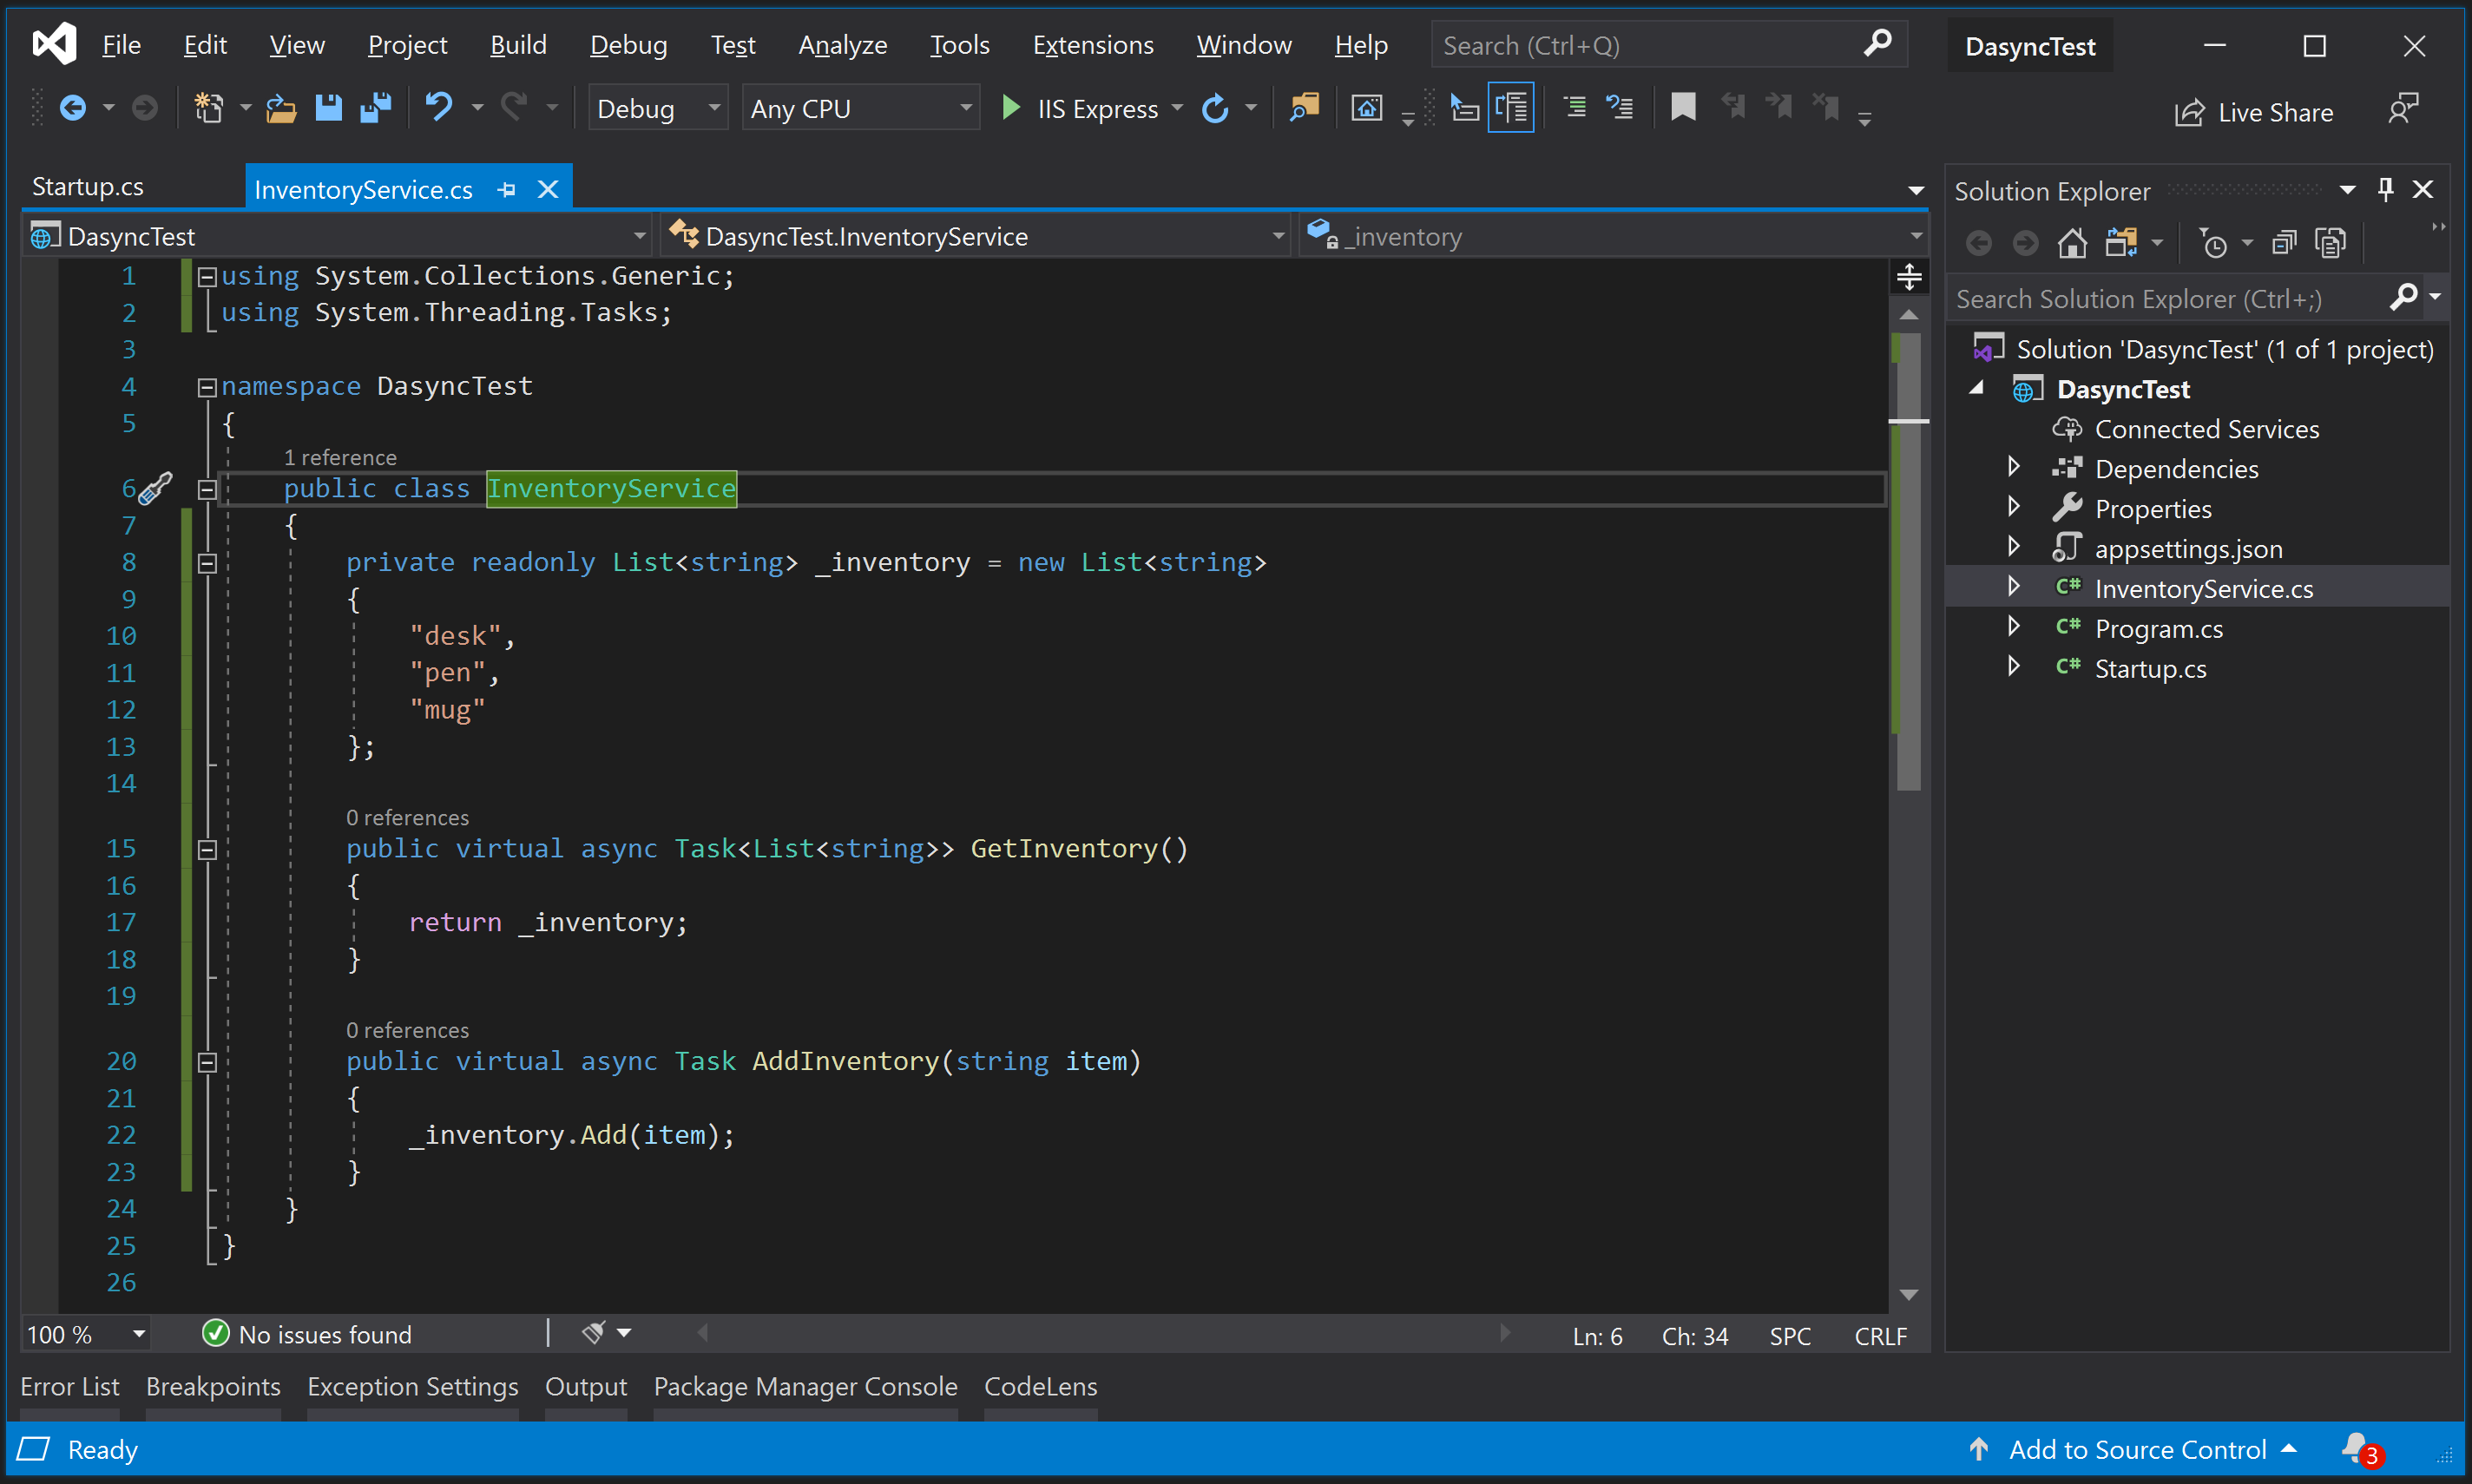
Task: Open the Error List tab
Action: pyautogui.click(x=70, y=1386)
